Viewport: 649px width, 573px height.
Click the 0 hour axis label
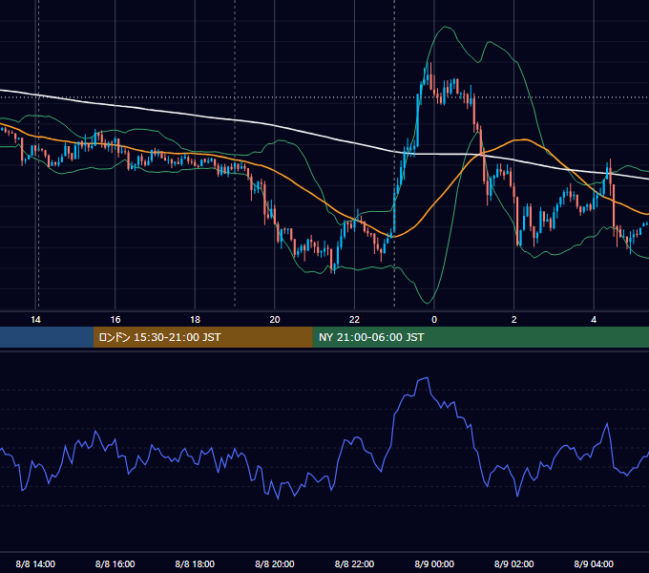(434, 320)
